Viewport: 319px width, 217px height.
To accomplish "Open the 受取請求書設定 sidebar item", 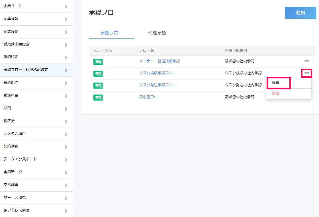I will [x=36, y=45].
